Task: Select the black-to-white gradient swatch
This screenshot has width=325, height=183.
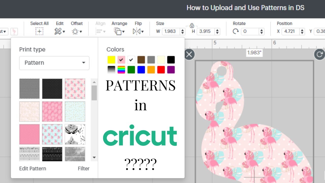Action: pyautogui.click(x=111, y=70)
